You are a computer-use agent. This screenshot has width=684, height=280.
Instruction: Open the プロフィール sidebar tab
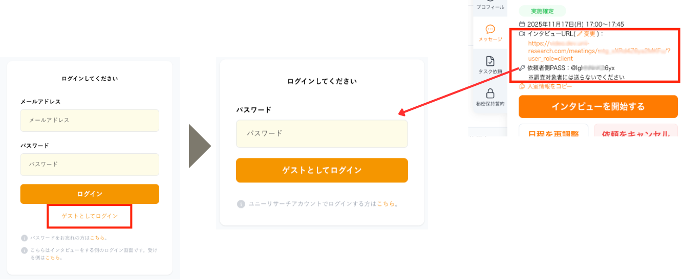pos(490,7)
